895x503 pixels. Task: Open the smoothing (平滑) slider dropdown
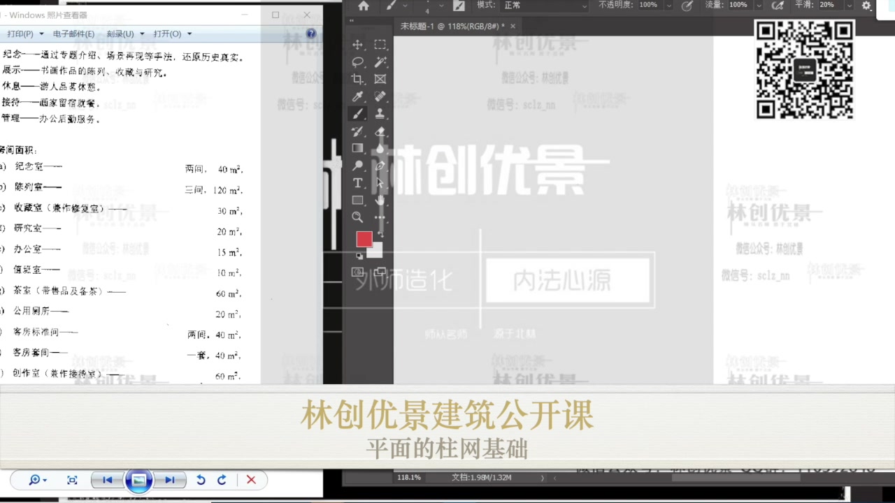[849, 6]
